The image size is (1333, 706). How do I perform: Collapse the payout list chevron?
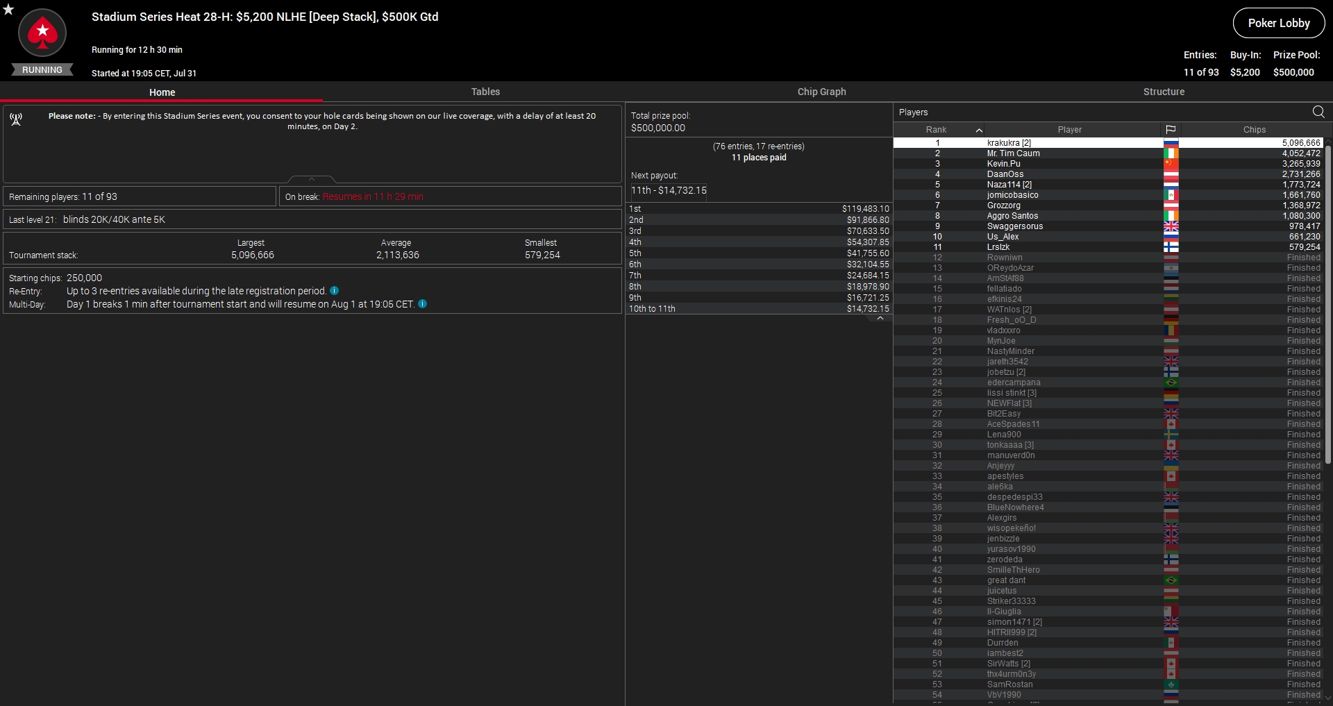click(x=880, y=319)
